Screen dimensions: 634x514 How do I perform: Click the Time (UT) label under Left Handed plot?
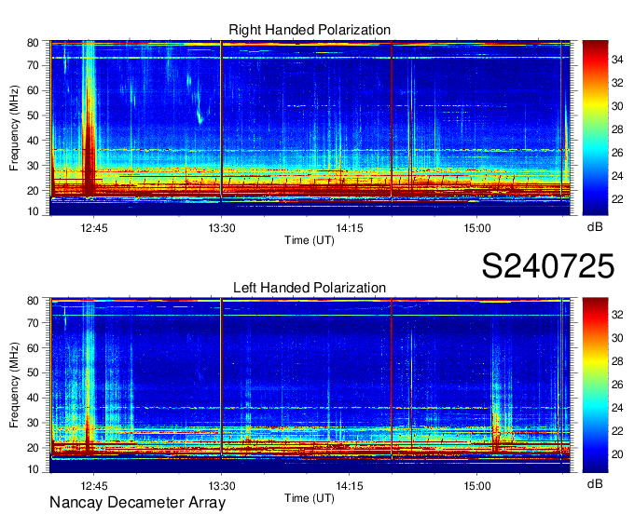click(310, 498)
